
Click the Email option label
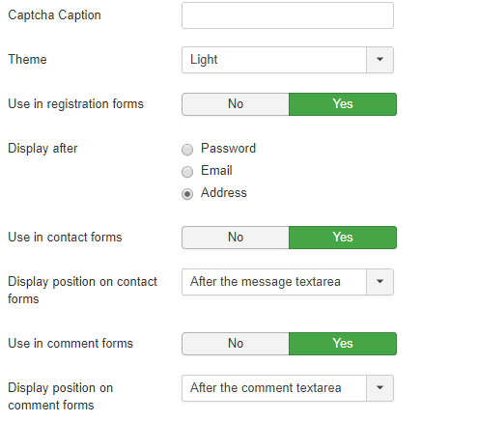click(216, 171)
